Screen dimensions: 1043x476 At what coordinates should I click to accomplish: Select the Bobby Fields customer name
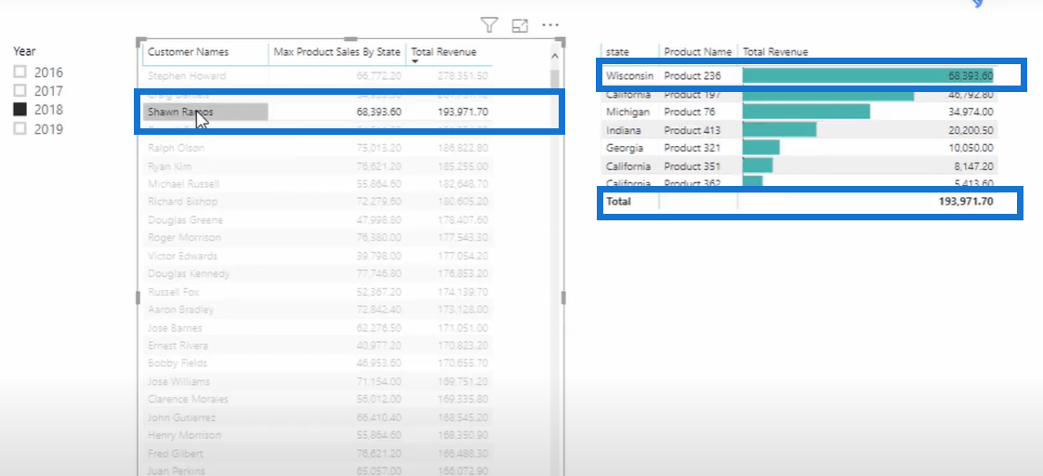point(177,363)
